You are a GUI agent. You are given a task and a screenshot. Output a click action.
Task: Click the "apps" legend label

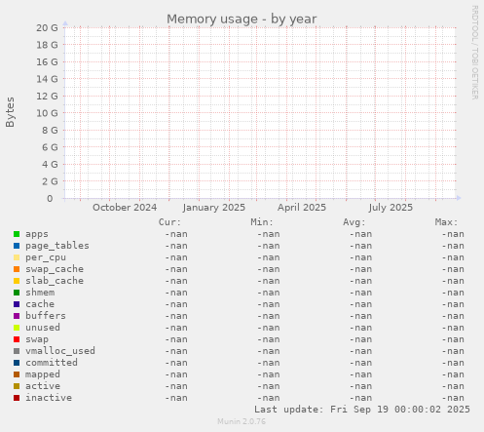(37, 234)
